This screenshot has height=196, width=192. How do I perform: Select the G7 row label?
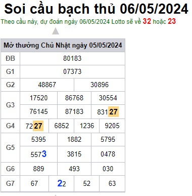(10, 183)
